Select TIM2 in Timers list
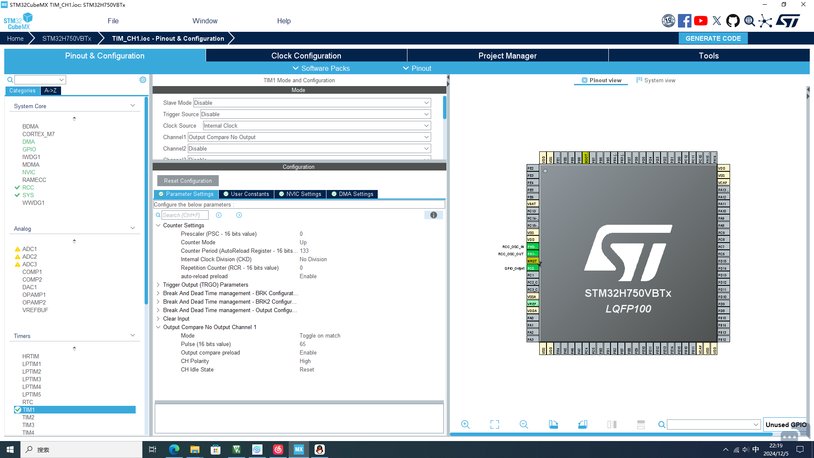The image size is (814, 458). (28, 417)
